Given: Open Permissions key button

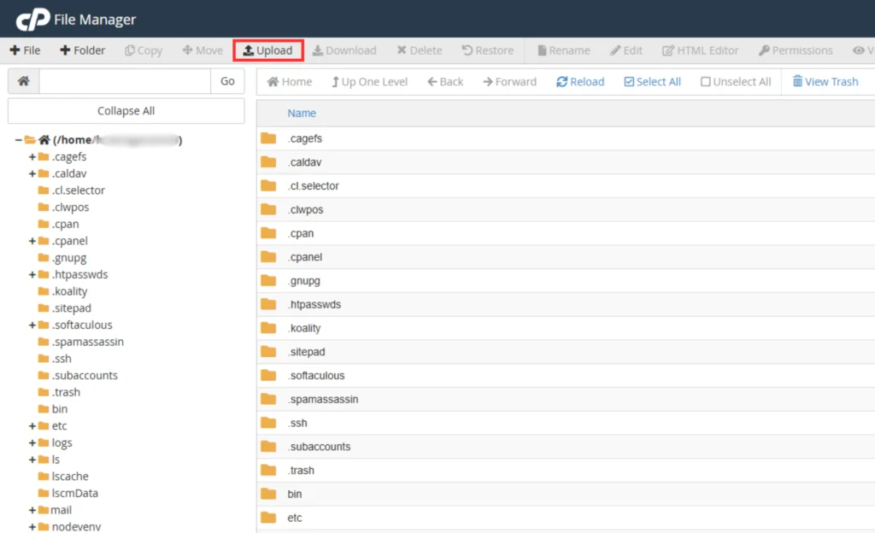Looking at the screenshot, I should (x=796, y=50).
